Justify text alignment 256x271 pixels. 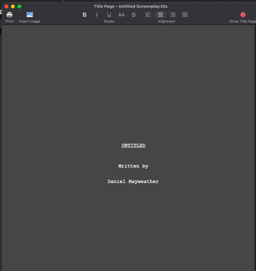point(185,15)
